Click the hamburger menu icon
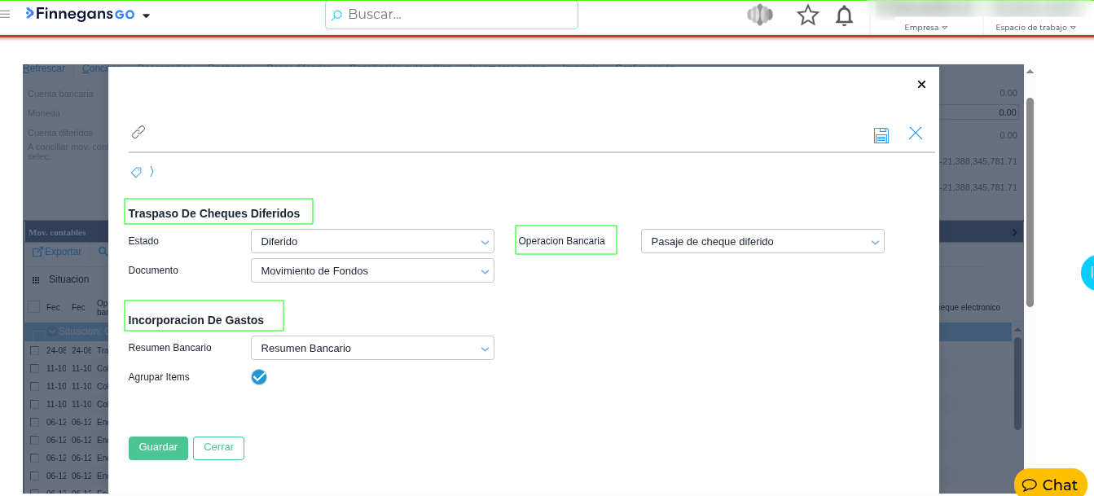Image resolution: width=1094 pixels, height=496 pixels. (6, 15)
